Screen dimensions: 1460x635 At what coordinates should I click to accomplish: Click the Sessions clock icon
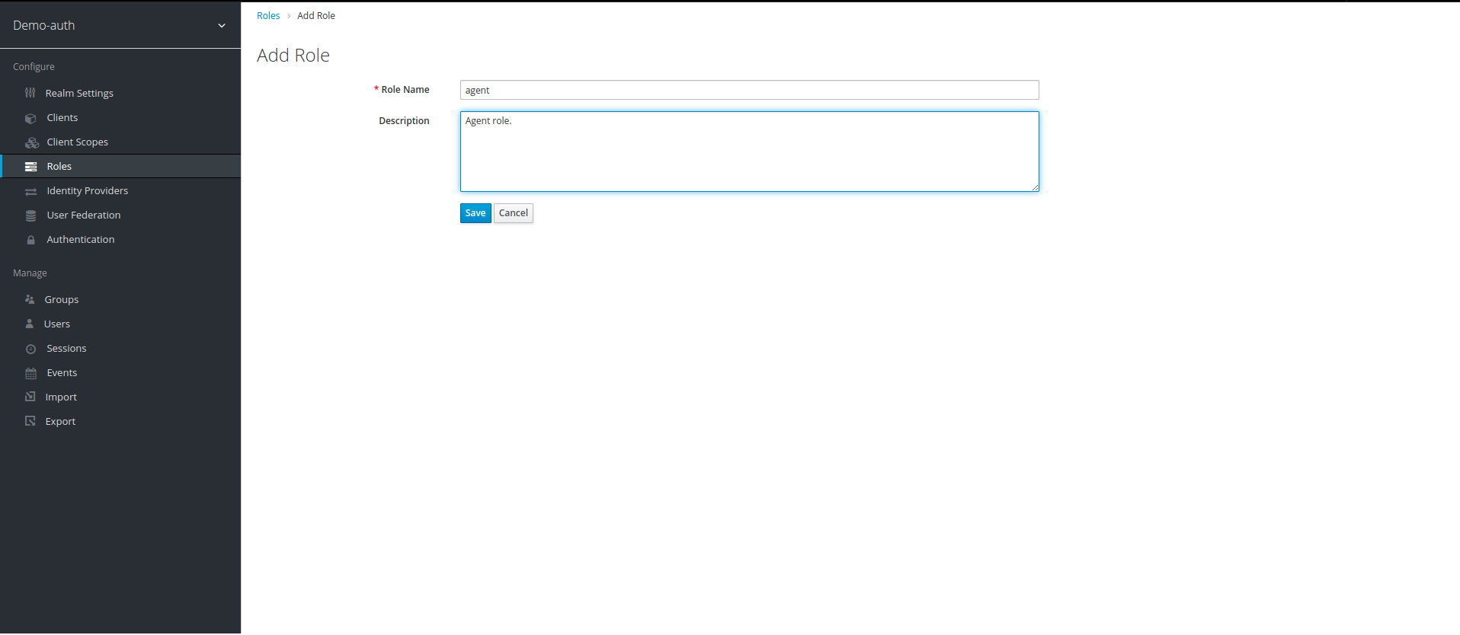(x=30, y=349)
